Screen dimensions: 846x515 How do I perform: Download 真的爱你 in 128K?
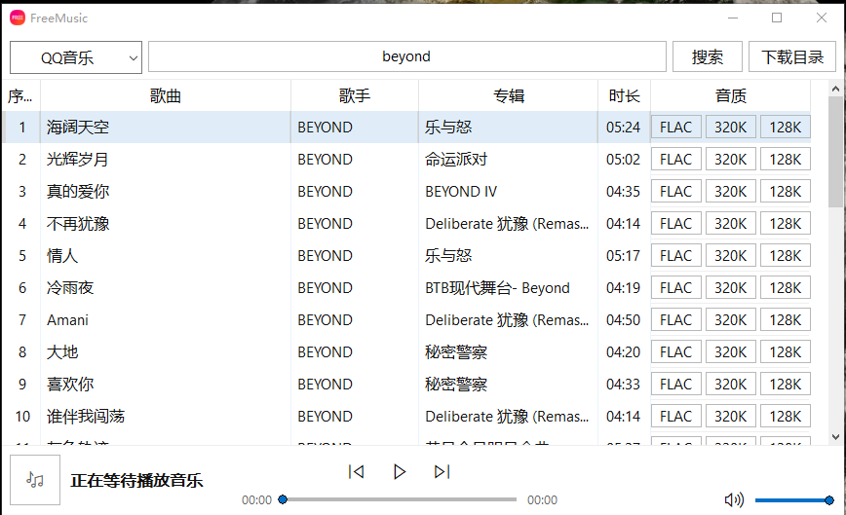pos(785,191)
